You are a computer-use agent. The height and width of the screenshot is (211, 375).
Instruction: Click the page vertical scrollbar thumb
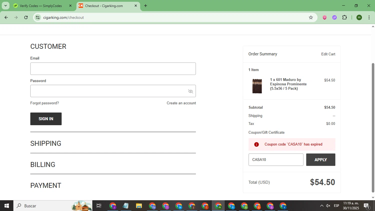pyautogui.click(x=373, y=128)
